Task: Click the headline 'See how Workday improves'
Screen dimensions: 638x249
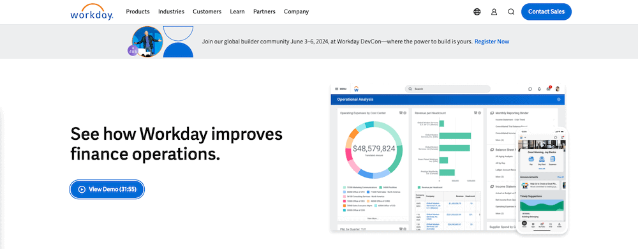Action: point(176,133)
